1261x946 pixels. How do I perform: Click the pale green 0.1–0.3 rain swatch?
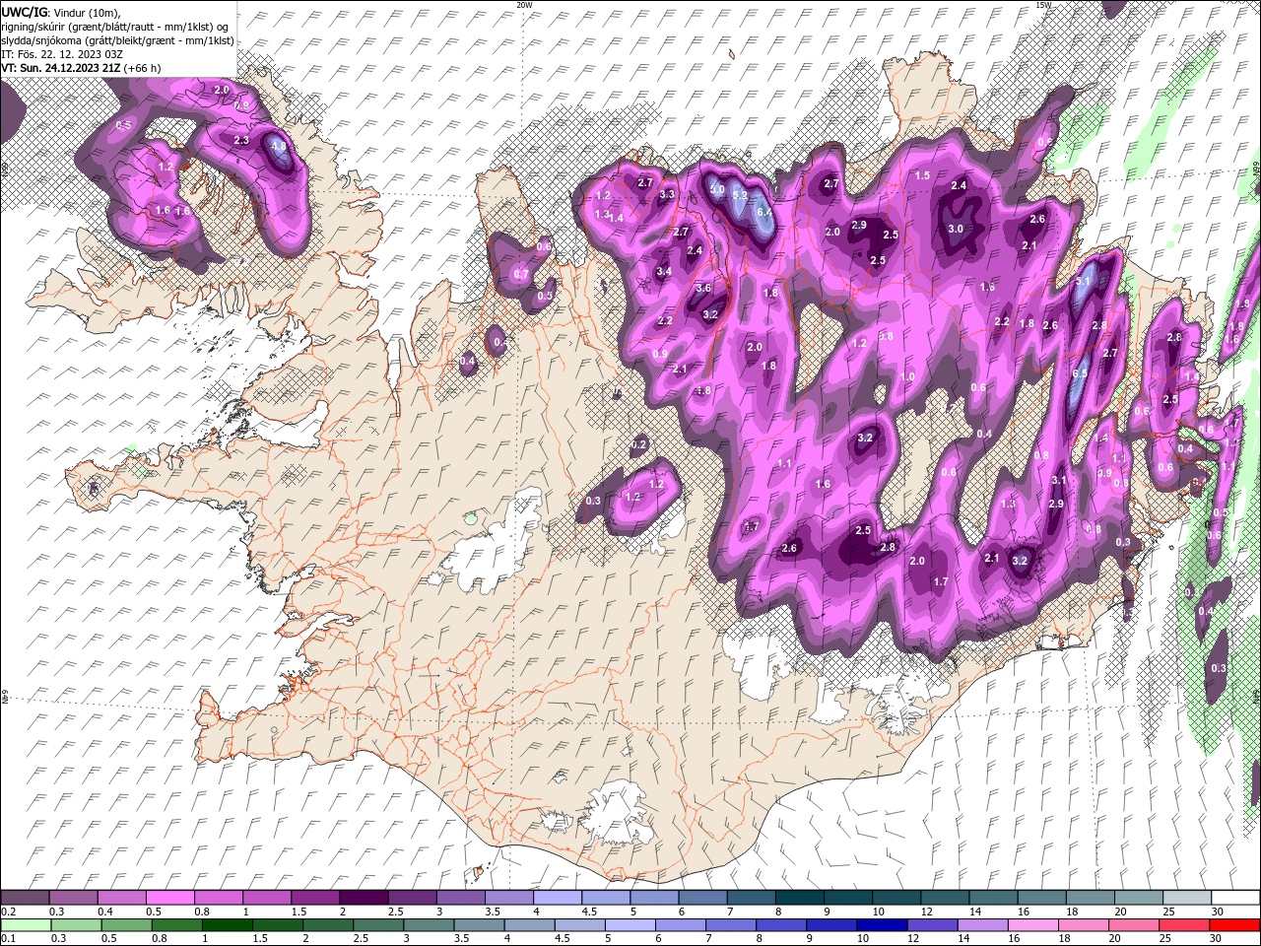point(27,924)
